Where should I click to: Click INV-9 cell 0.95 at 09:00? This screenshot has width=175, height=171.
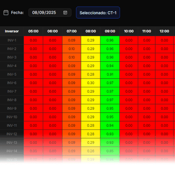click(110, 108)
